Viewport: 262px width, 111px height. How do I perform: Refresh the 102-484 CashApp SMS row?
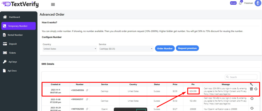(x=252, y=98)
